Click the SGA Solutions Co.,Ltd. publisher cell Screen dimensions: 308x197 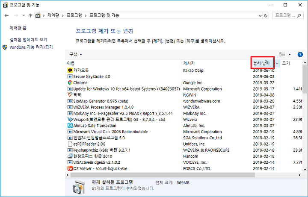pyautogui.click(x=203, y=138)
